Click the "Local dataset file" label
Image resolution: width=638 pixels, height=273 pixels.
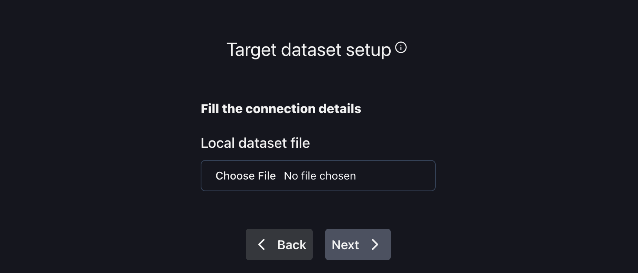(255, 143)
